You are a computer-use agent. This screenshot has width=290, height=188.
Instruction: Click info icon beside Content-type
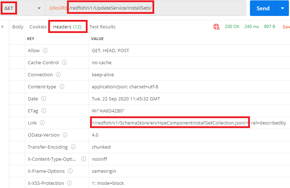click(62, 87)
